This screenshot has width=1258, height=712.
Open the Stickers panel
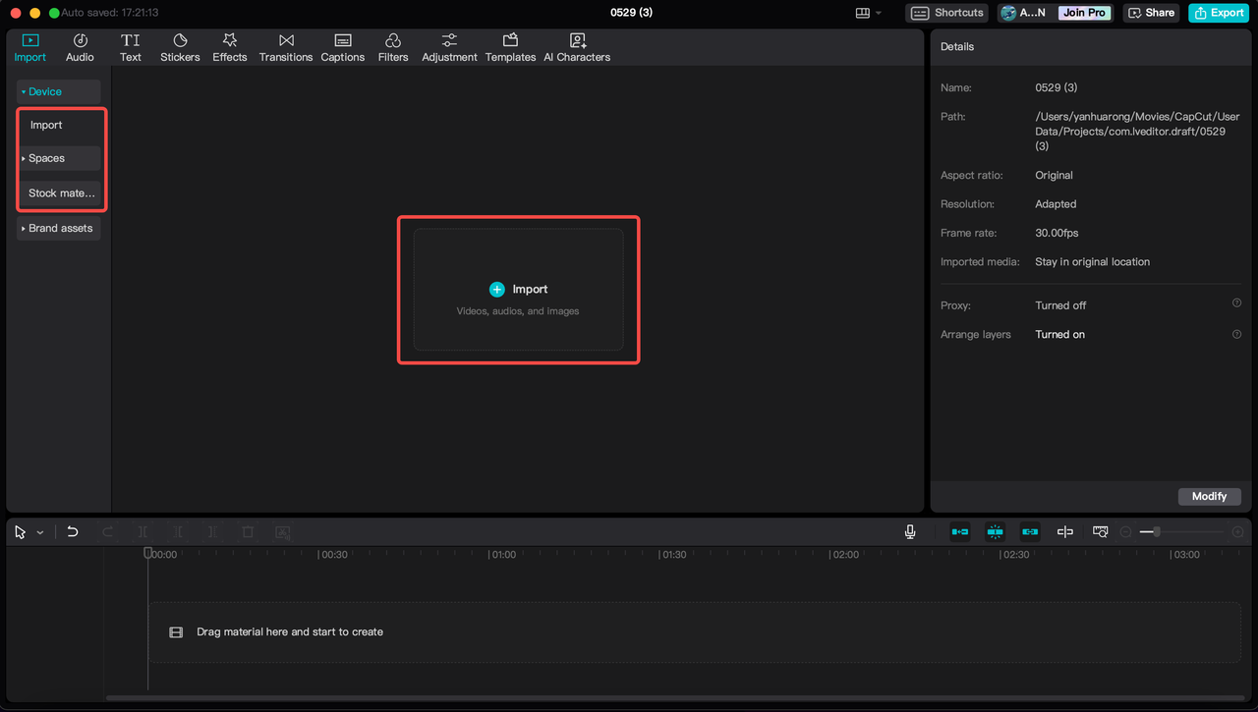pyautogui.click(x=180, y=46)
